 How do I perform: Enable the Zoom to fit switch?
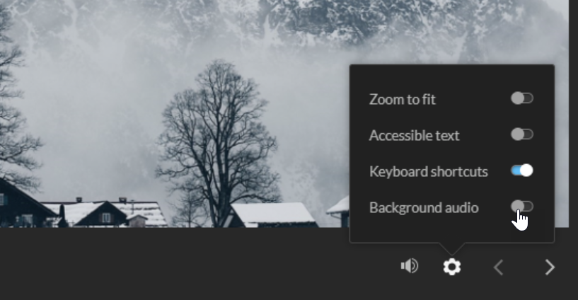point(522,98)
